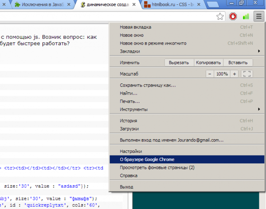Image resolution: width=266 pixels, height=209 pixels.
Task: Close the htmlbook.ru tab
Action: pyautogui.click(x=199, y=4)
